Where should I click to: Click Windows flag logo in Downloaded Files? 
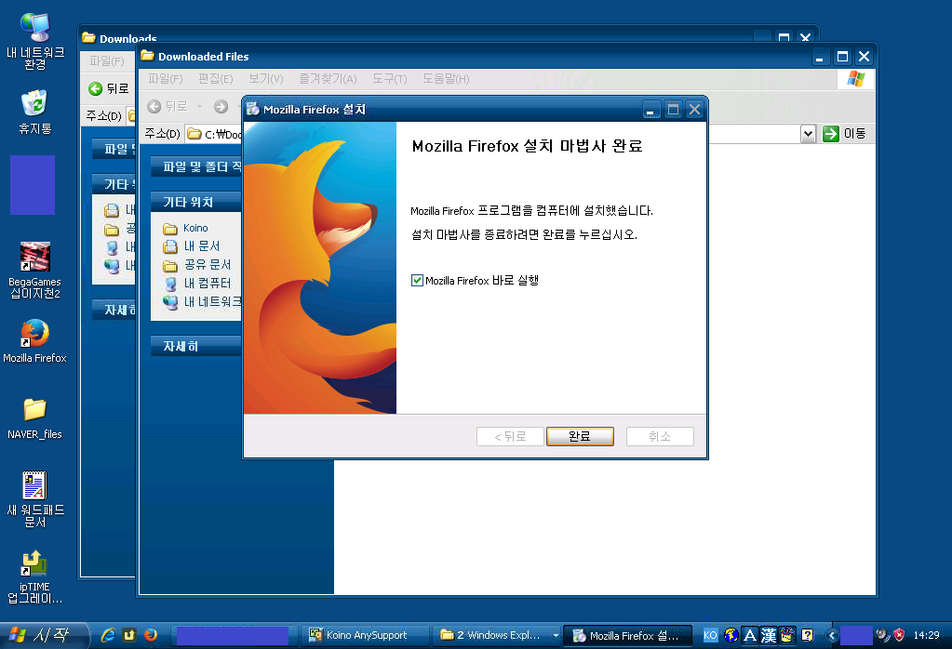tap(856, 79)
